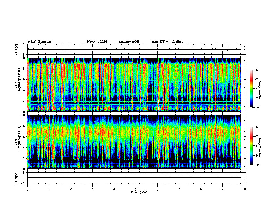Click the ch.1 colorbar unit label log(PSD)
275x212 pixels.
pos(260,90)
